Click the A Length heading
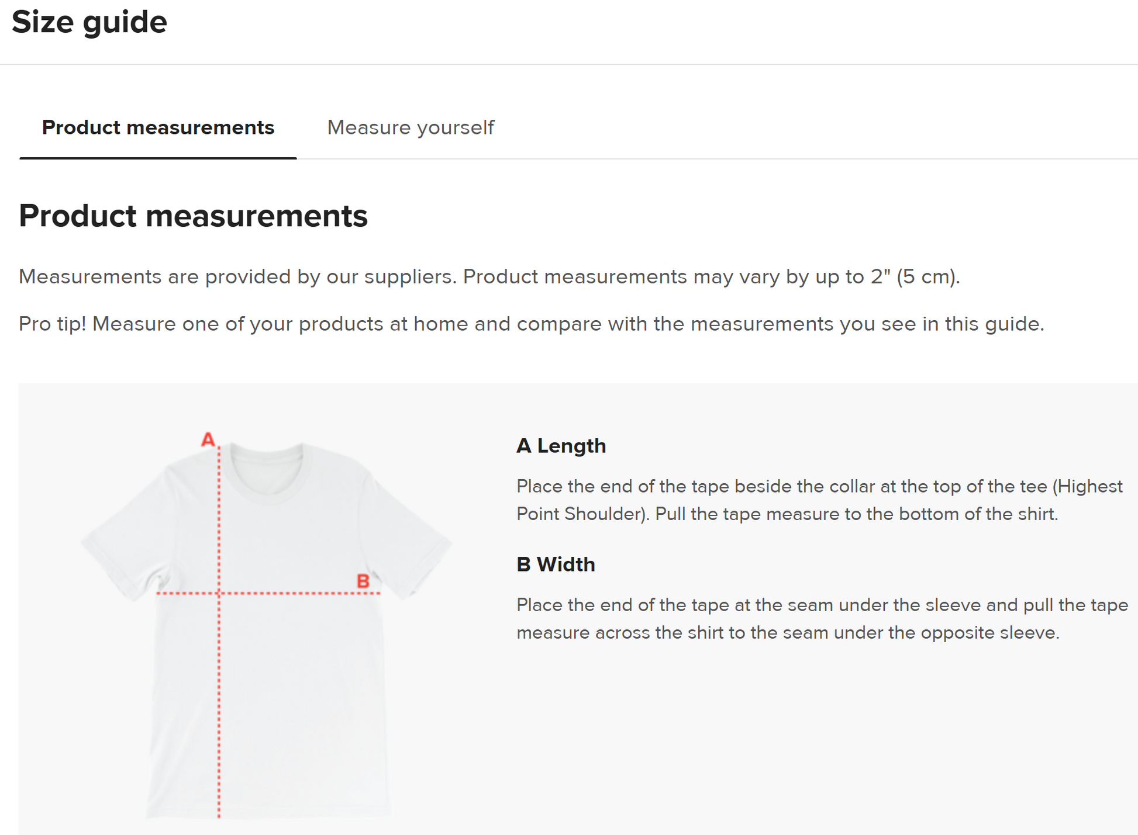Image resolution: width=1138 pixels, height=835 pixels. tap(561, 446)
